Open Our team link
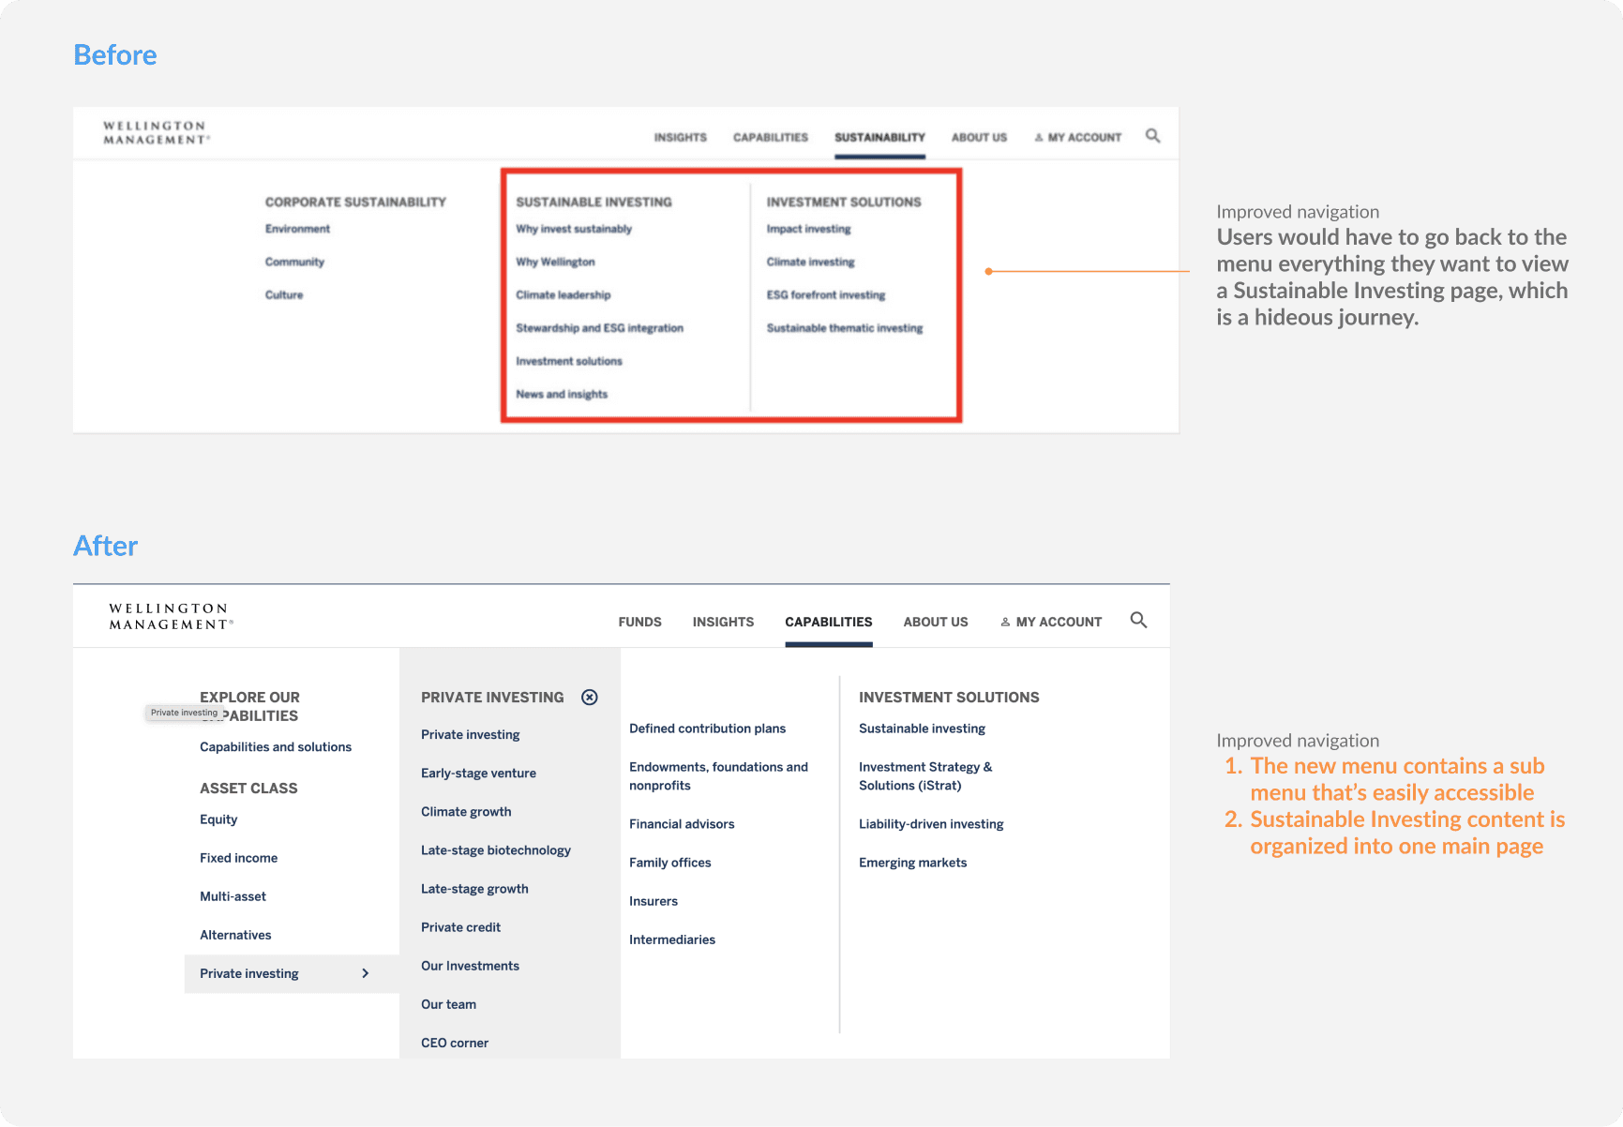This screenshot has width=1623, height=1127. [x=448, y=1004]
